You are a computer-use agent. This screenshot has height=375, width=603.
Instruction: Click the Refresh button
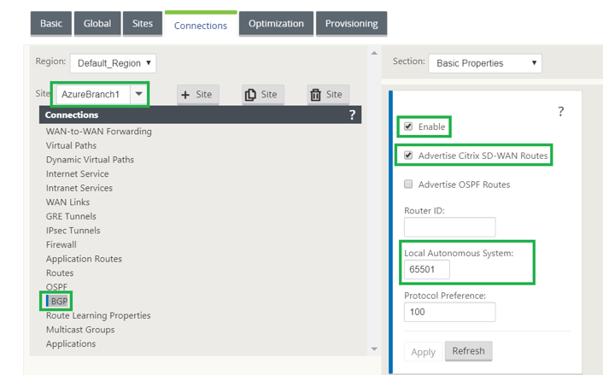pyautogui.click(x=468, y=351)
